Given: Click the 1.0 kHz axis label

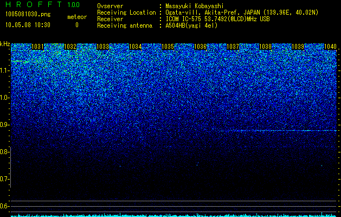Looking at the screenshot, I should click(x=4, y=98).
